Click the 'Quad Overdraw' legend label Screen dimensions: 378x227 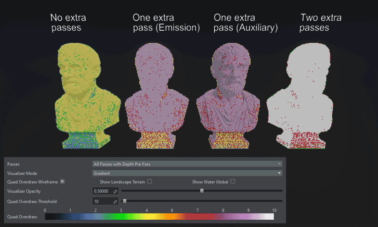(x=22, y=216)
